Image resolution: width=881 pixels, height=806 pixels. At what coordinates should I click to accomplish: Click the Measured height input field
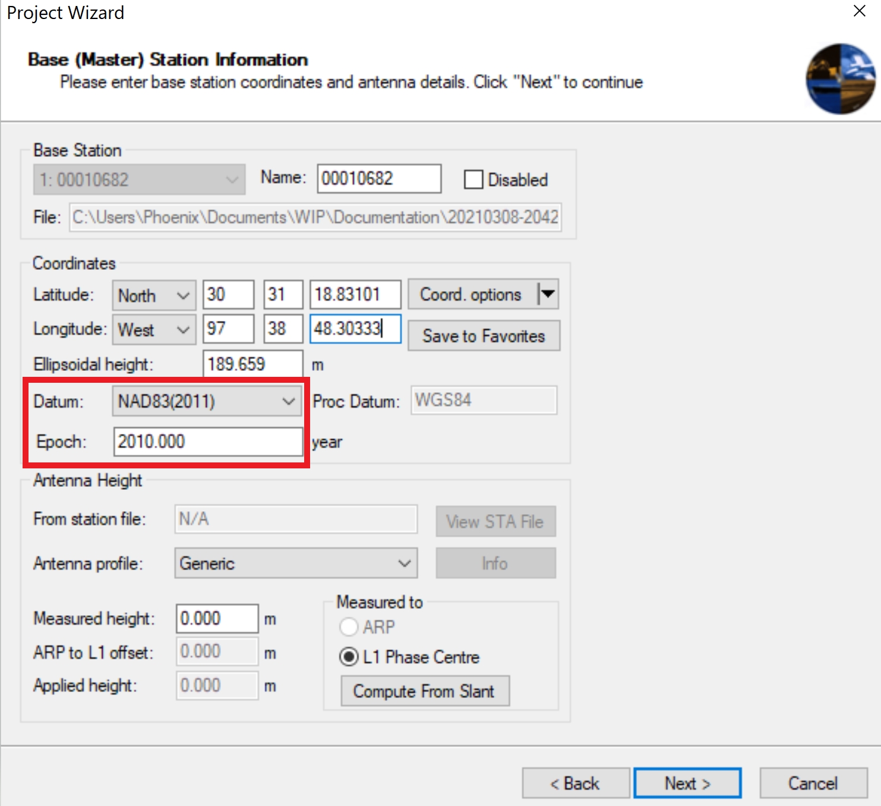tap(217, 619)
